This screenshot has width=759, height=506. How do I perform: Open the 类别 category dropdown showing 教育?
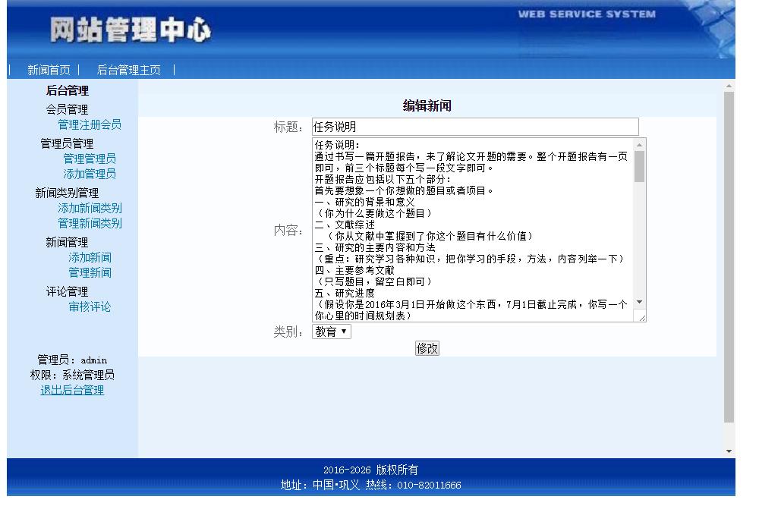330,330
